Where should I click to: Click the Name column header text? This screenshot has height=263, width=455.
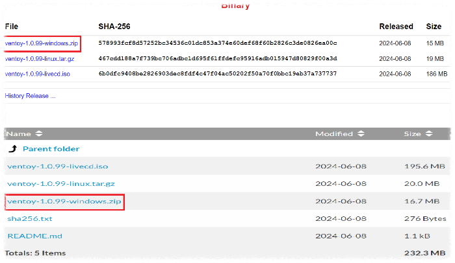19,133
